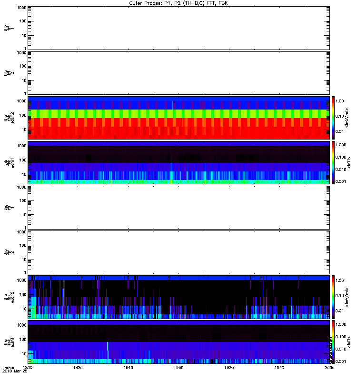Click the red band in thb edc12 spectrogram
The height and width of the screenshot is (381, 357).
(x=178, y=128)
